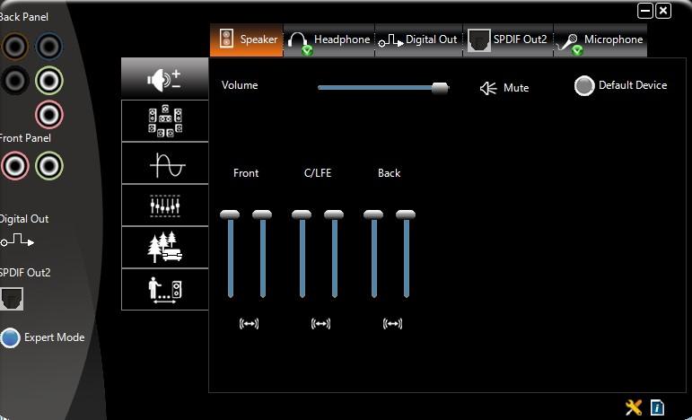Click the C/LFE right channel slider knob
Screen dimensions: 692x420
[334, 214]
